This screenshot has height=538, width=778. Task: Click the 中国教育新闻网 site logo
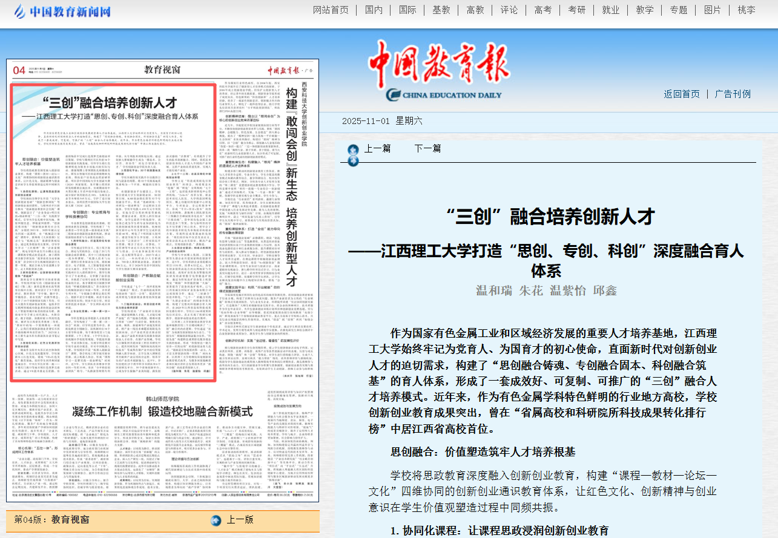click(54, 11)
